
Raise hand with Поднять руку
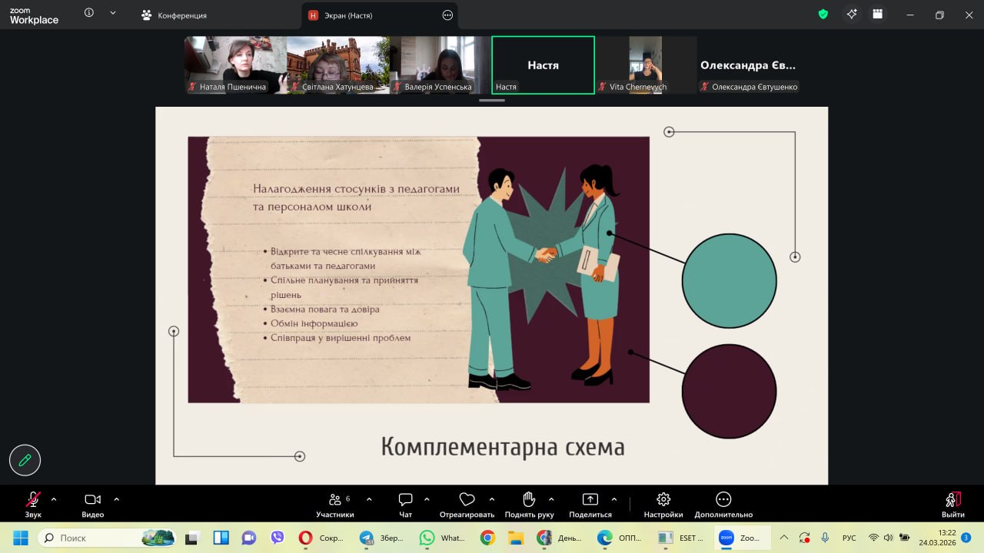pyautogui.click(x=529, y=504)
